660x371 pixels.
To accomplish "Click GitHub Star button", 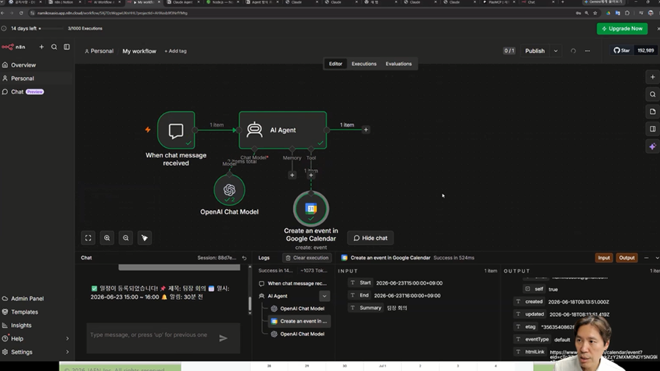I will point(621,50).
